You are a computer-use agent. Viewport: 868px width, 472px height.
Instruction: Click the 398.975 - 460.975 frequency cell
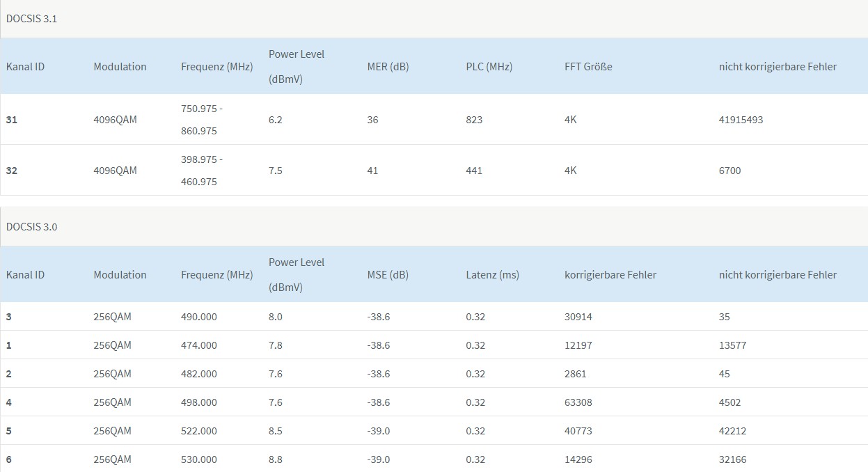[x=202, y=171]
